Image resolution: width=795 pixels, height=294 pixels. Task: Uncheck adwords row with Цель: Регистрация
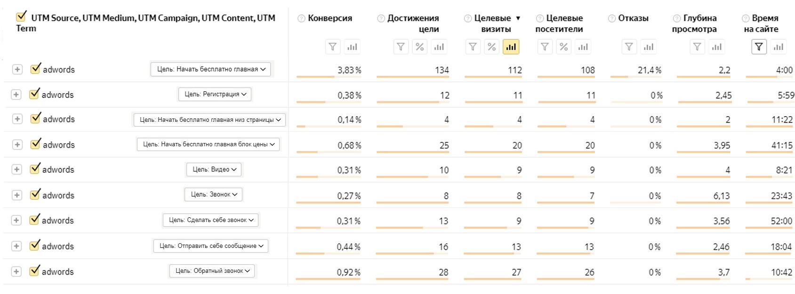point(34,94)
